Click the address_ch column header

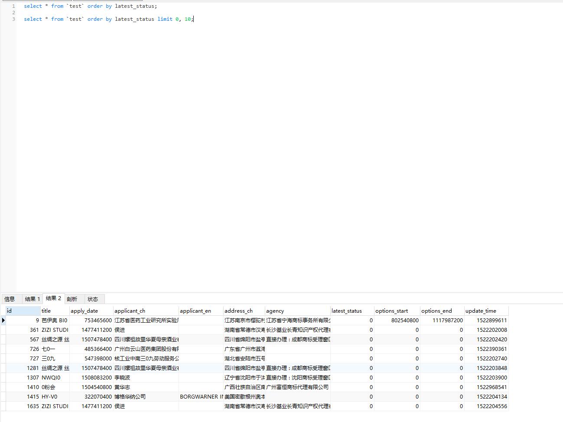click(244, 311)
